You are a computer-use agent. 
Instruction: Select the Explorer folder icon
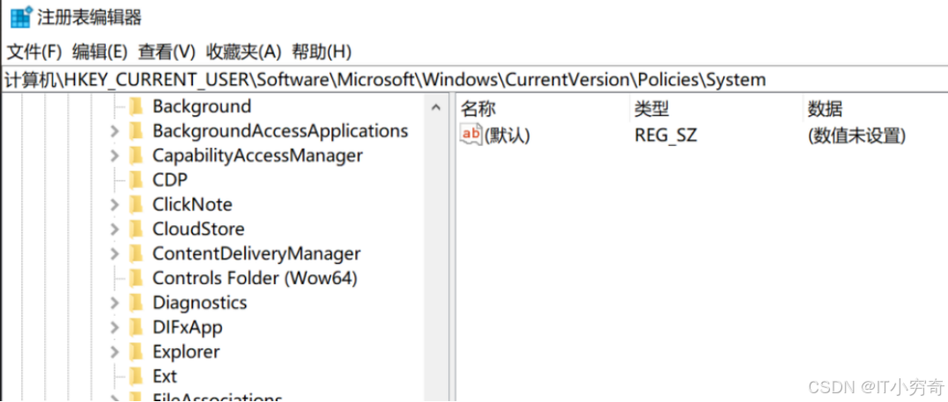click(137, 351)
